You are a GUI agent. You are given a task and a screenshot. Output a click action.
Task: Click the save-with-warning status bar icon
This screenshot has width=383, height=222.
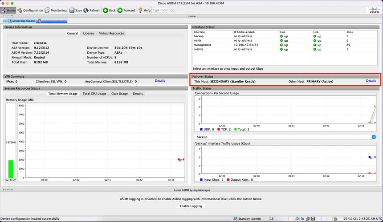tap(313, 218)
